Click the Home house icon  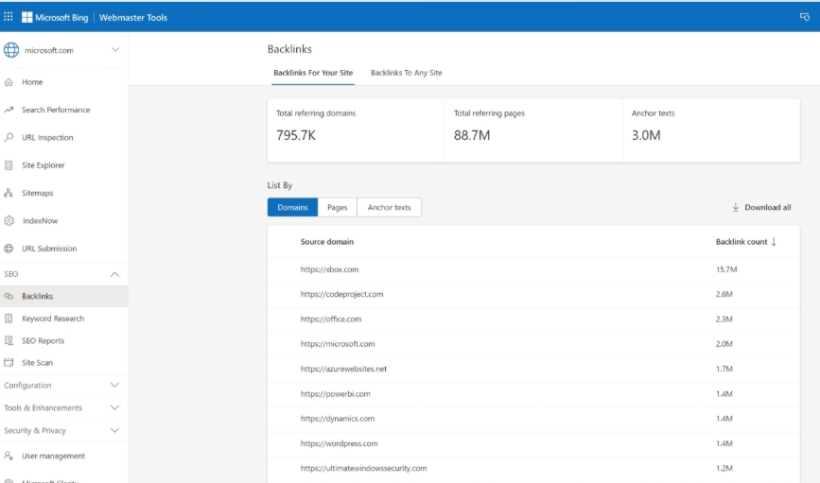(9, 82)
